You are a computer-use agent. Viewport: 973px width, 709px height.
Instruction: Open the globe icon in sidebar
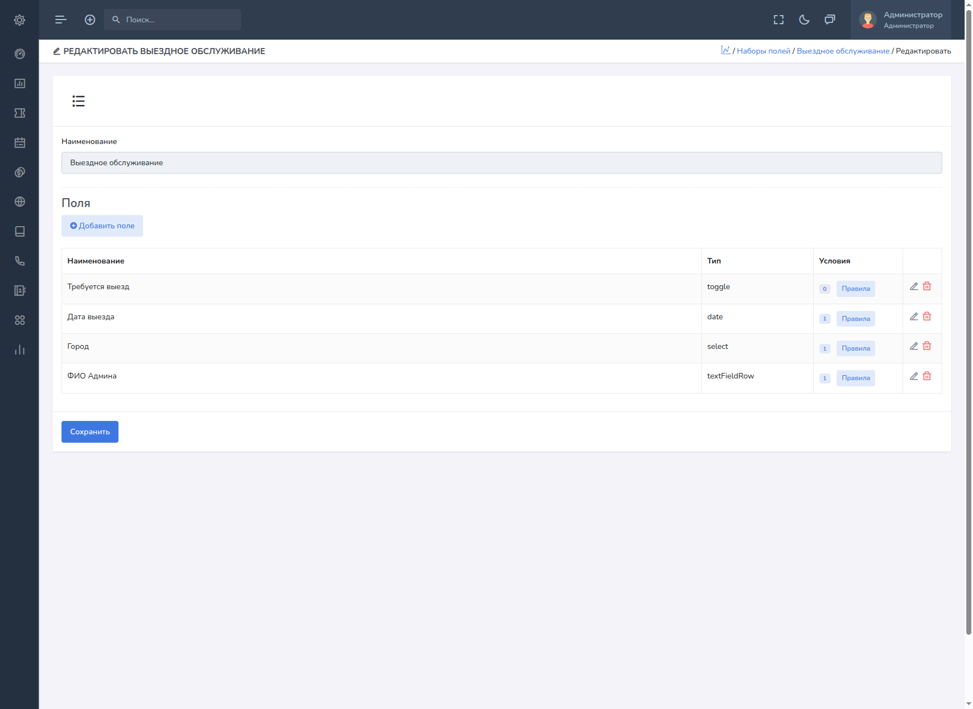[x=20, y=202]
